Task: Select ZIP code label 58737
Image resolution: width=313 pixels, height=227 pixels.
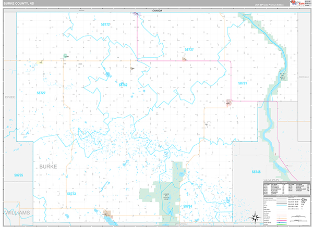Action: (189, 49)
